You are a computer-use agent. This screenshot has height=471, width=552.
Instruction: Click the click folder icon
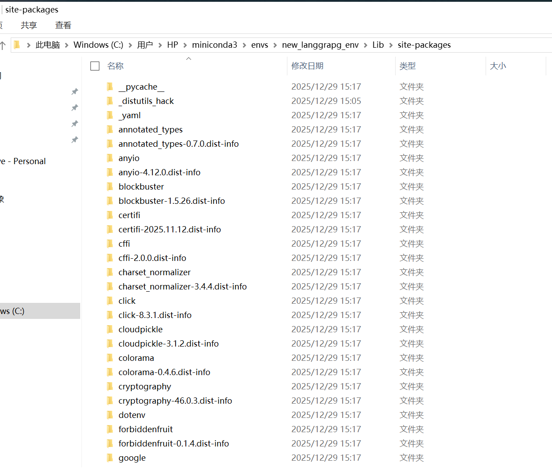(110, 301)
